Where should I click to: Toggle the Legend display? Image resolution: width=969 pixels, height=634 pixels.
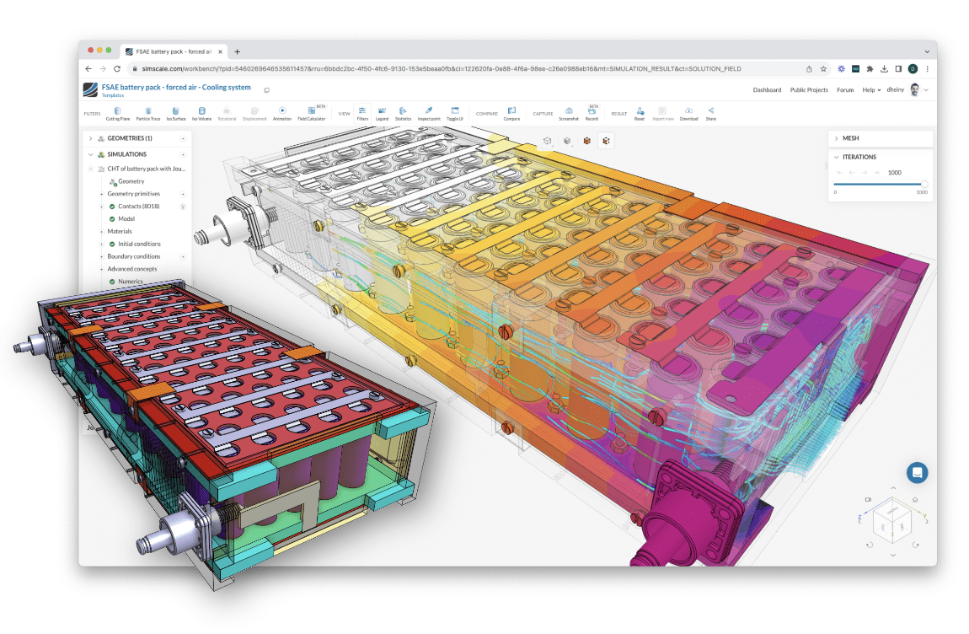click(382, 113)
